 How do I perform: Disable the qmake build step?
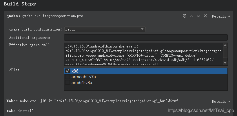coord(185,16)
